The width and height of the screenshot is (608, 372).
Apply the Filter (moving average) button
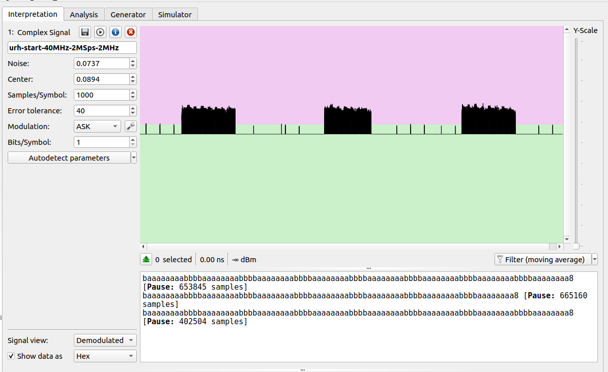[x=543, y=259]
